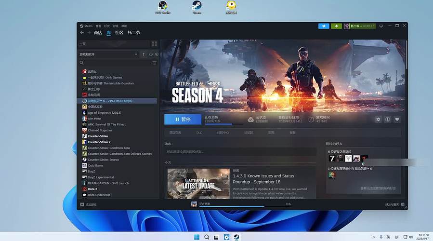Open download manager game thumbnail in bottom bar
Screen dimensions: 433x241
coord(194,204)
